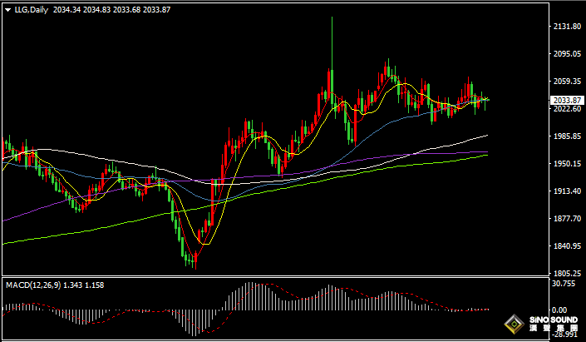This screenshot has width=586, height=342.
Task: Open the dropdown arrow beside LLG,Daily
Action: tap(7, 8)
